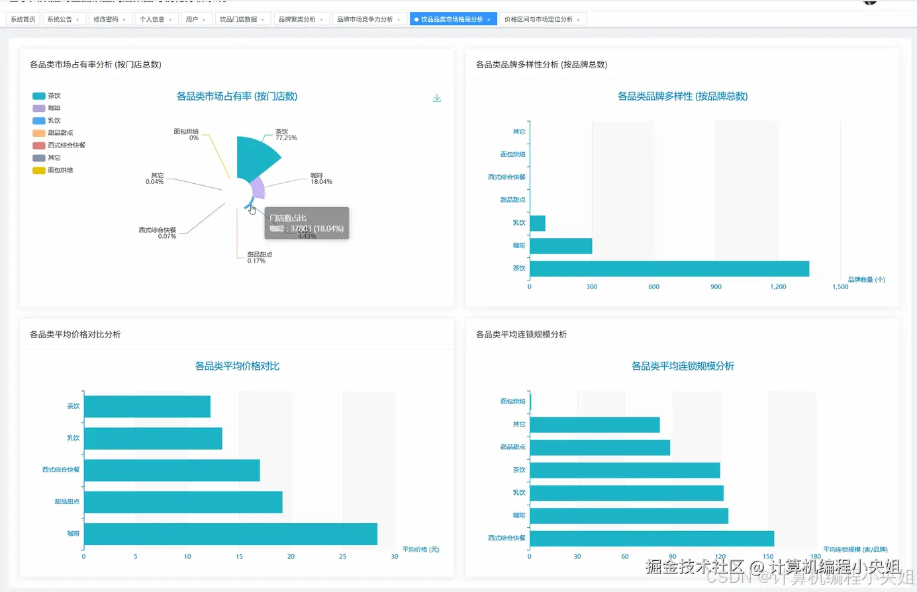The image size is (917, 592).
Task: Click the purple 咖啡 pie slice
Action: 258,189
